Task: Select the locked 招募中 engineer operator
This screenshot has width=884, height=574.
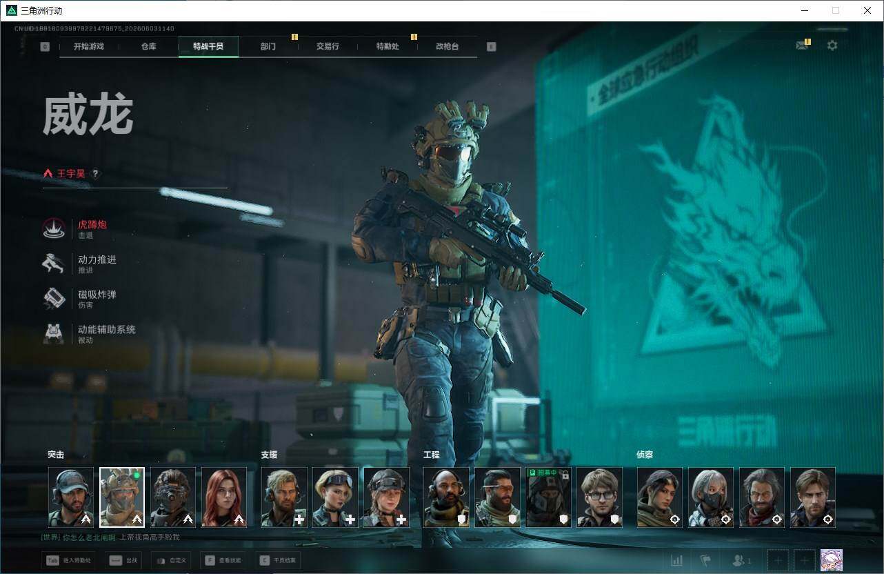Action: click(548, 497)
